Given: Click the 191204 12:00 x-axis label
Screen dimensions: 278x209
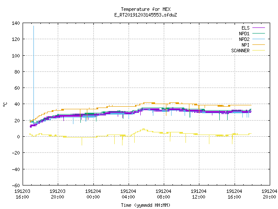Looking at the screenshot, I should click(x=199, y=194).
